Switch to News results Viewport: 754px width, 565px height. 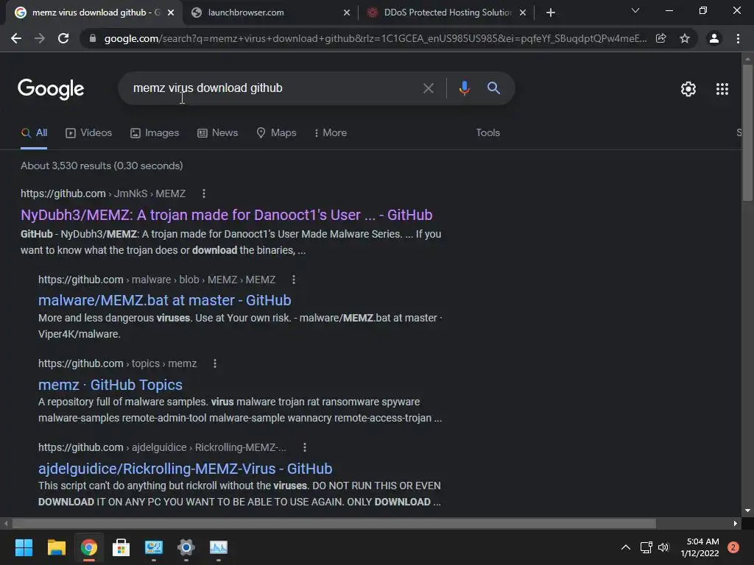(x=217, y=132)
